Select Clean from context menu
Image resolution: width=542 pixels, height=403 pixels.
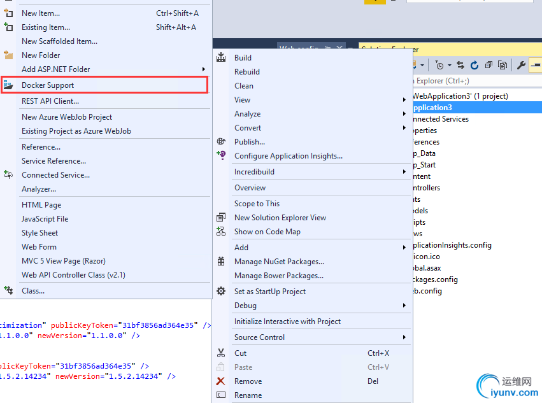click(244, 86)
